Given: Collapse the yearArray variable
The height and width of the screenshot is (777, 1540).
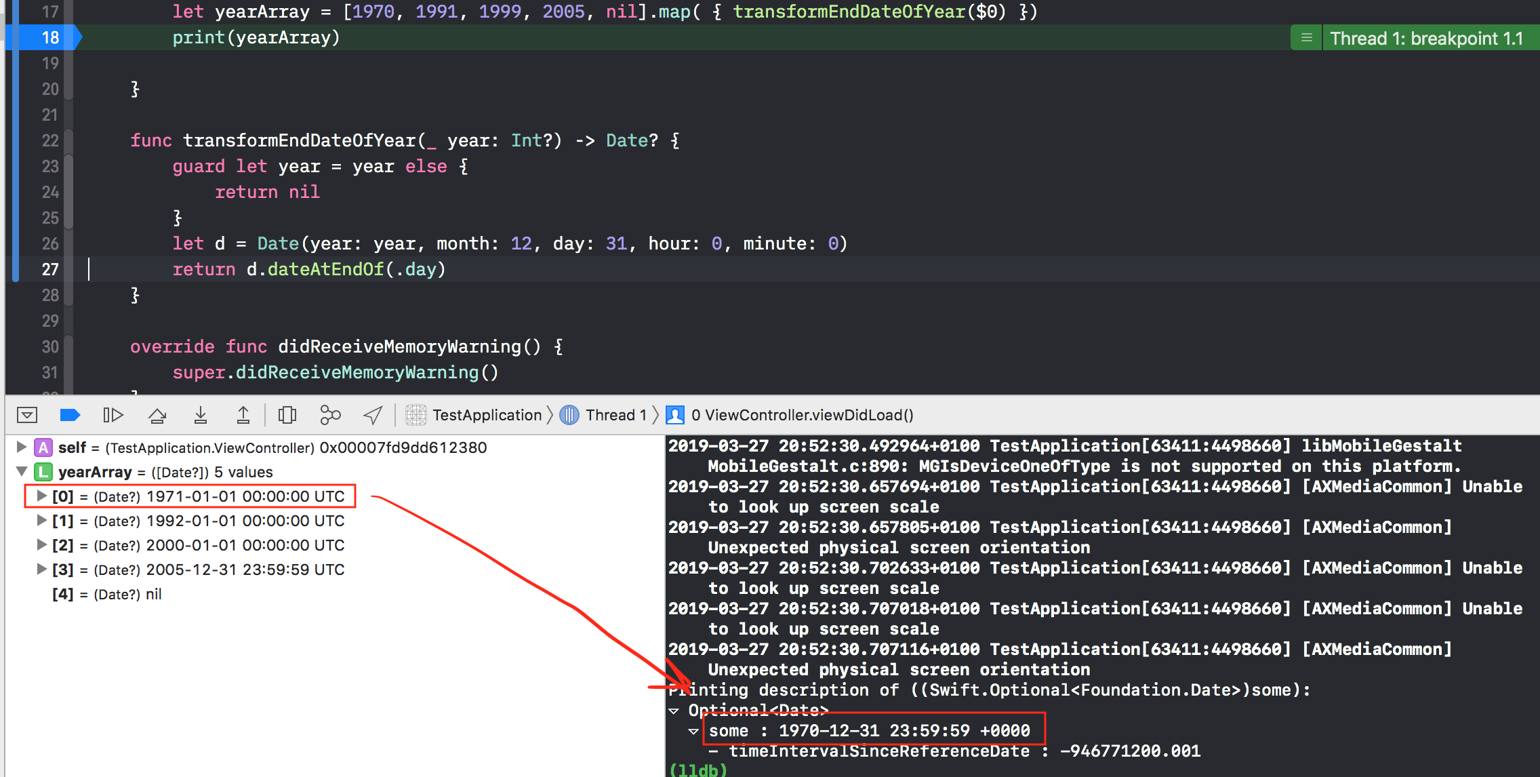Looking at the screenshot, I should tap(22, 471).
